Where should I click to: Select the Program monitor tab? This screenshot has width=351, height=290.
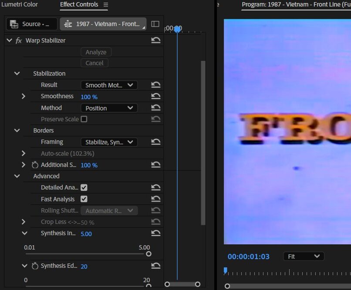pyautogui.click(x=296, y=4)
